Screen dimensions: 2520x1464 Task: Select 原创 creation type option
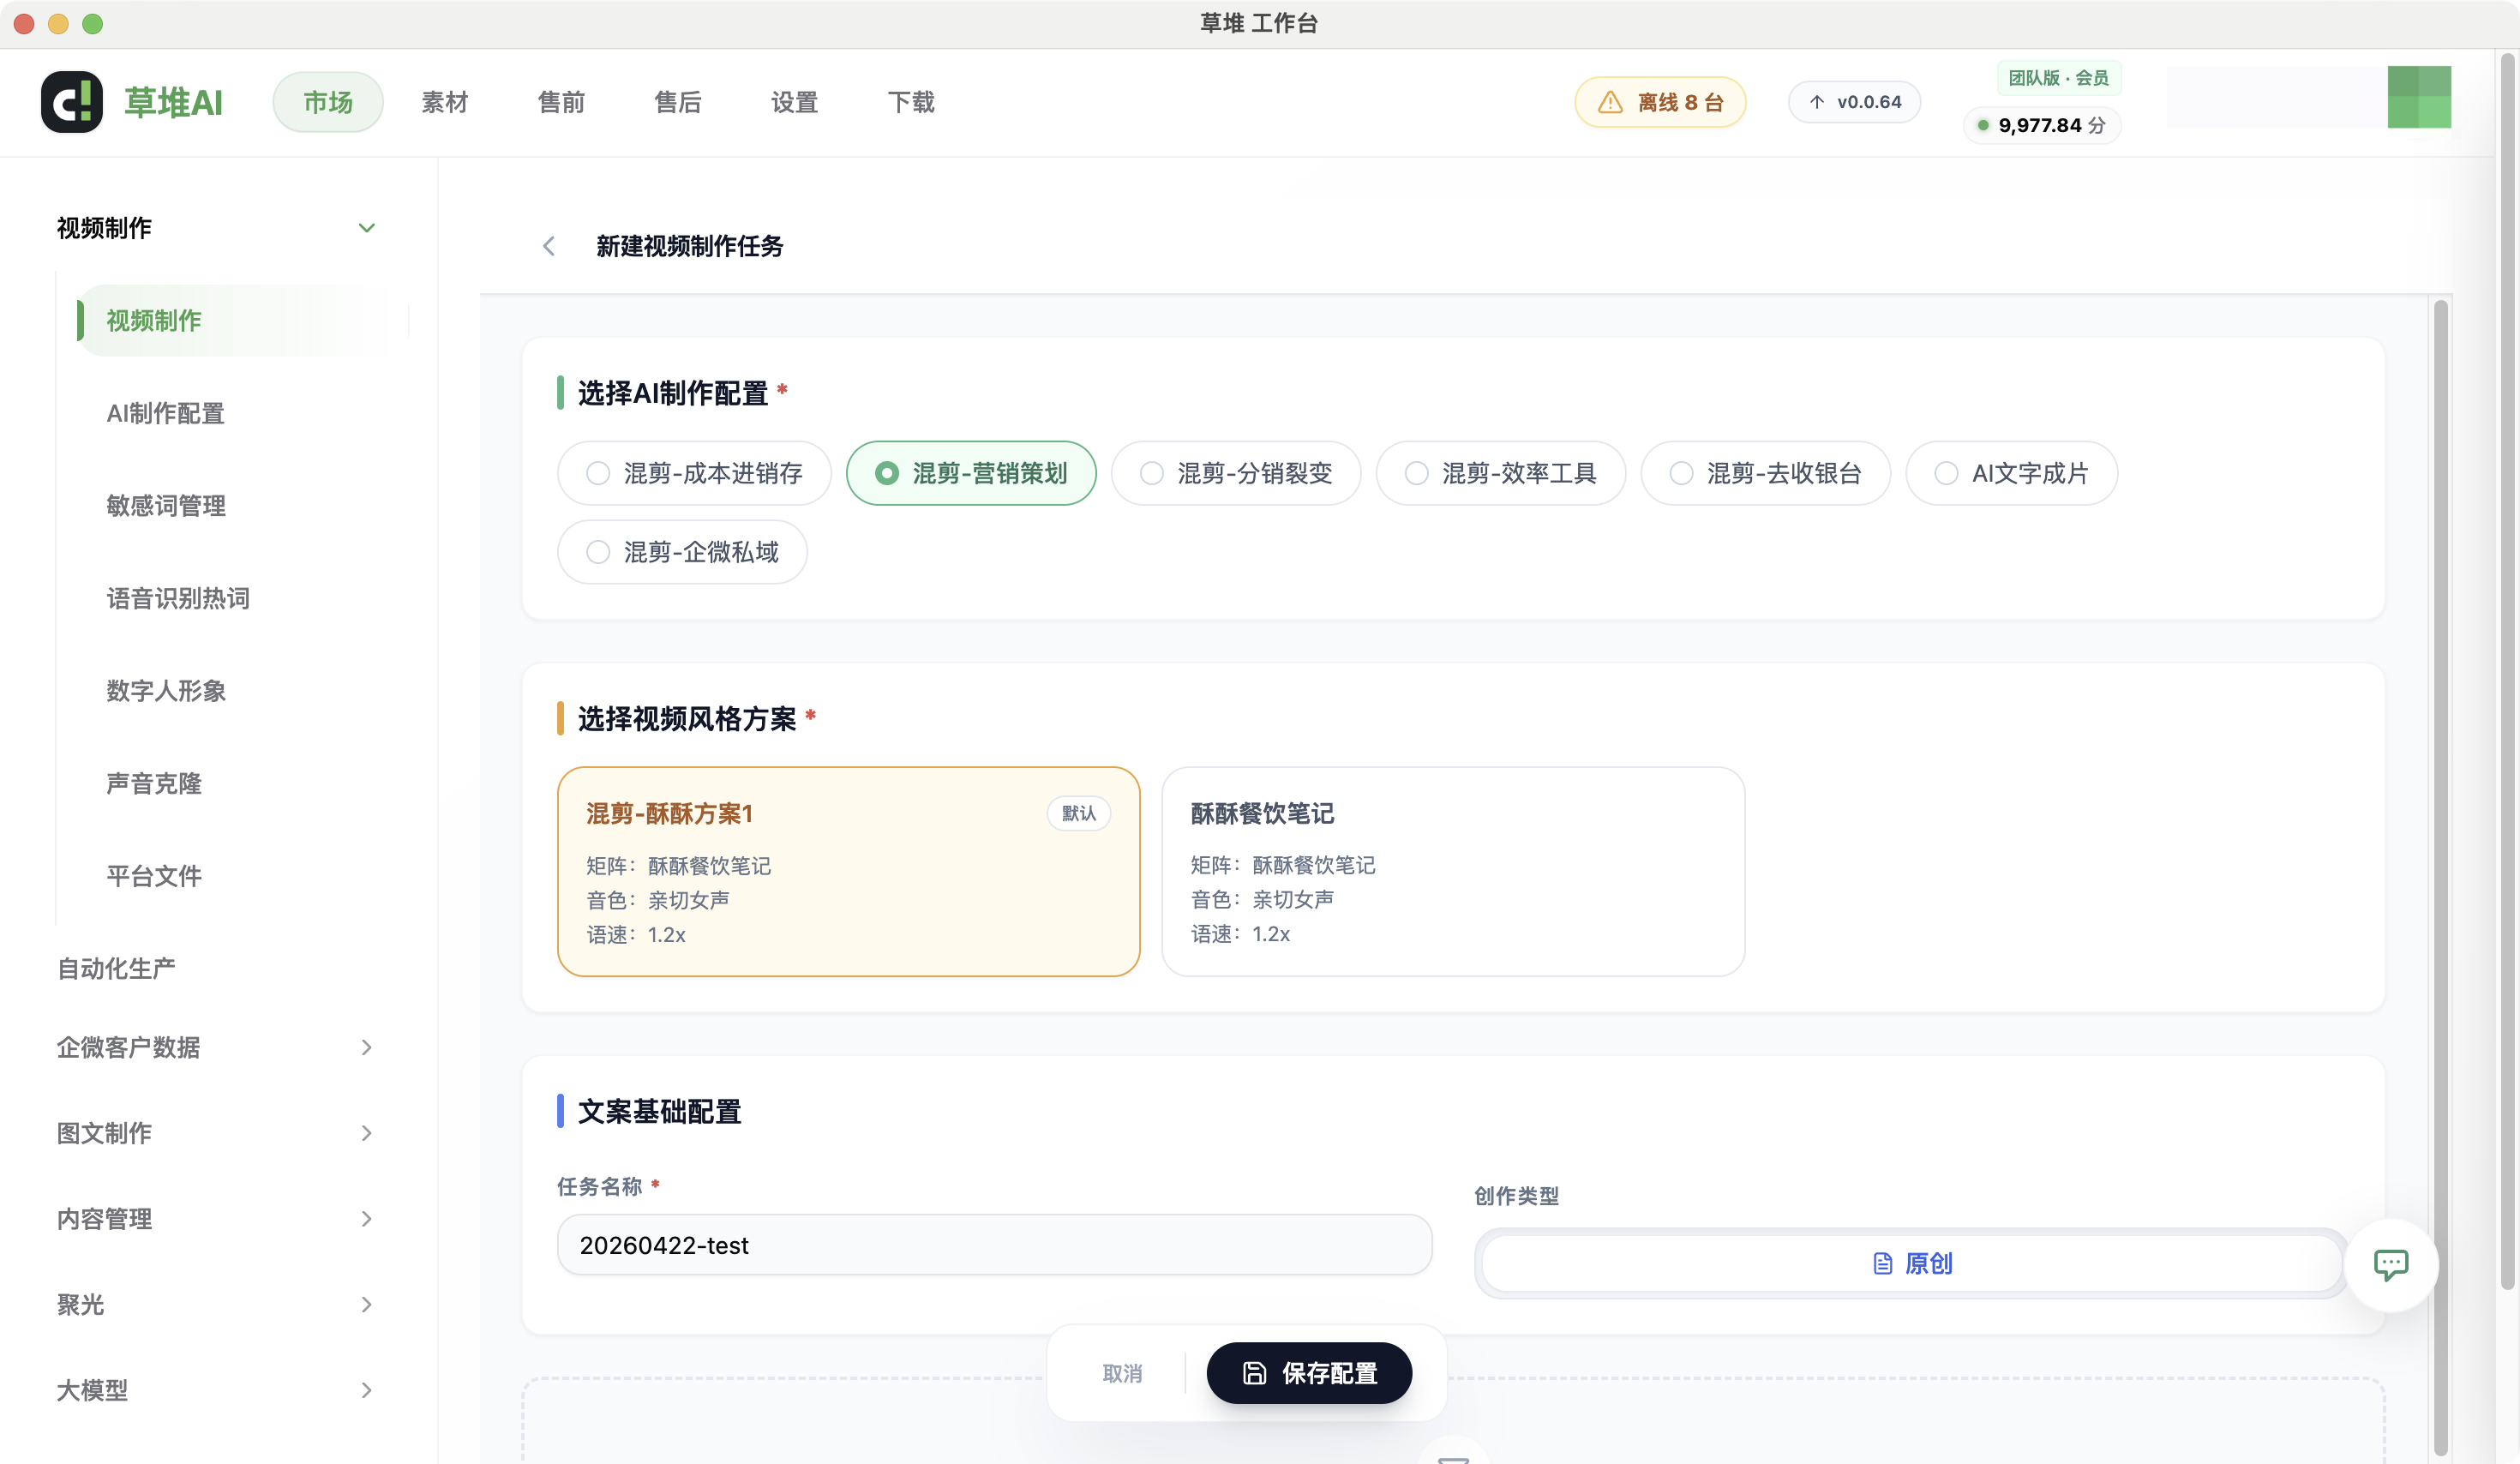1911,1264
